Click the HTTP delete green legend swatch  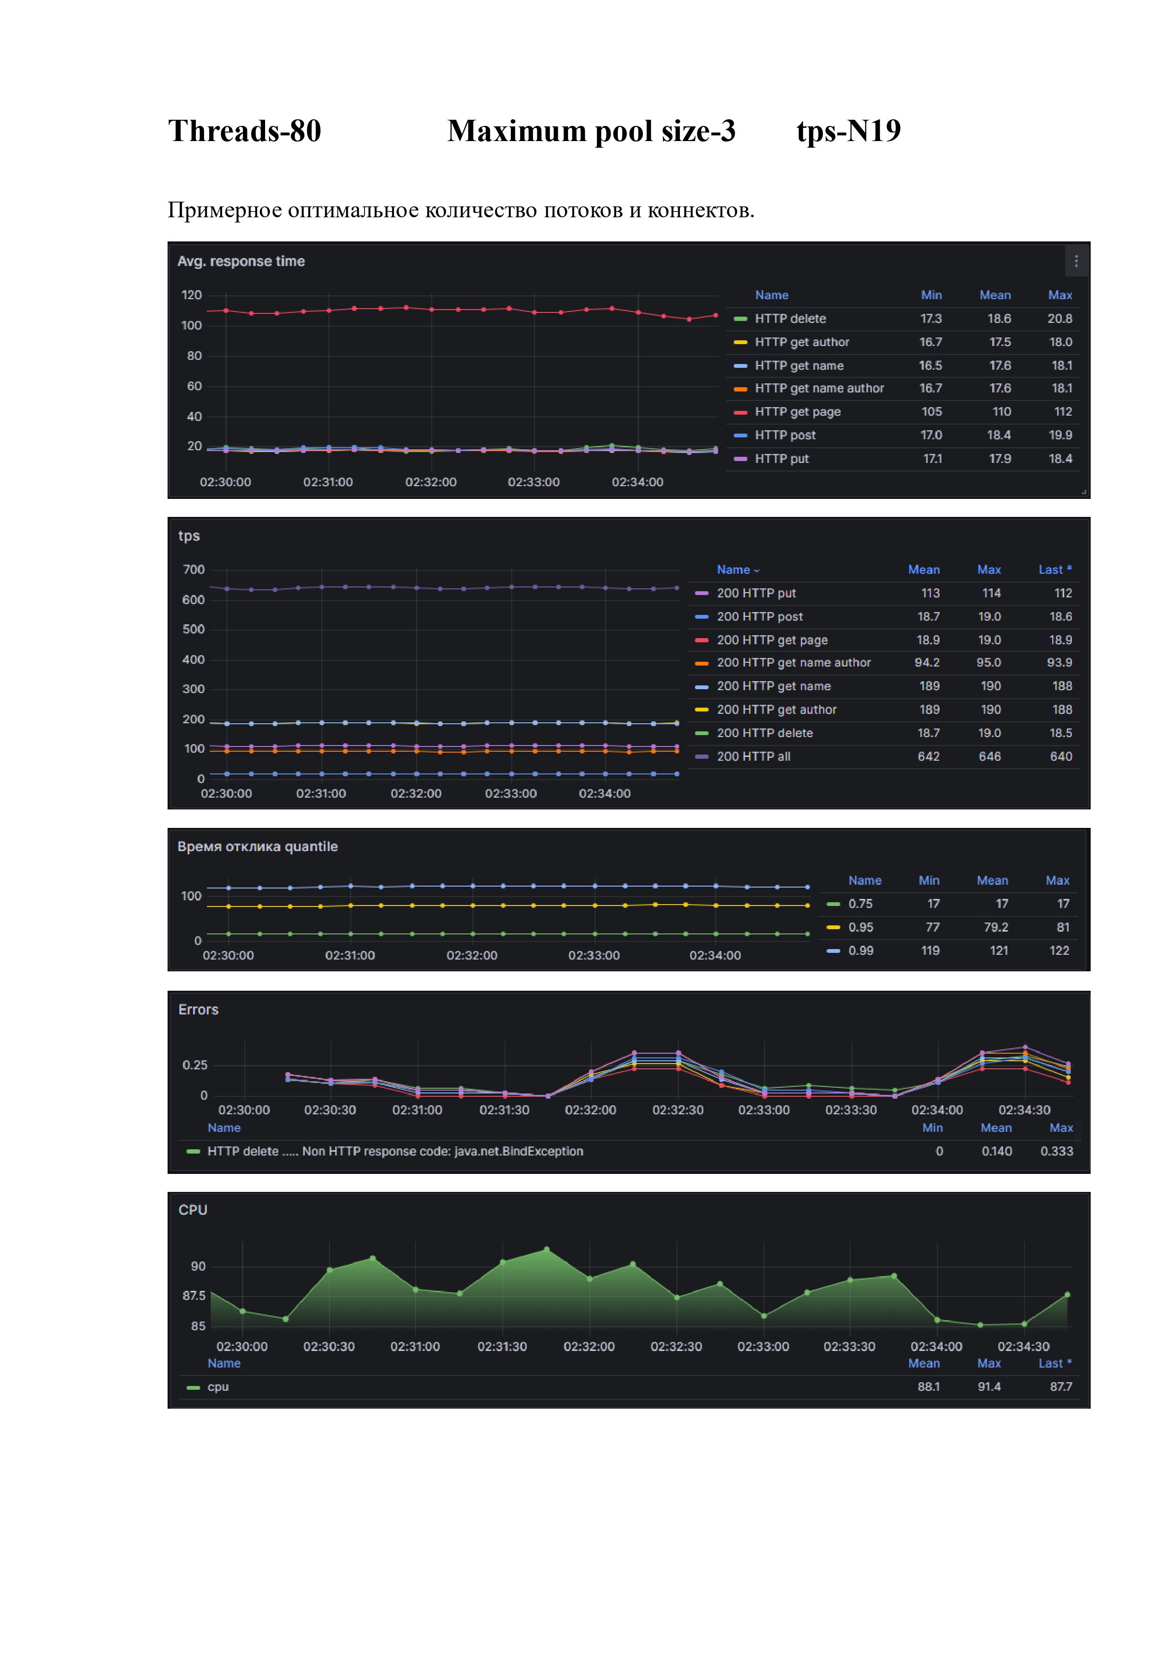pyautogui.click(x=740, y=319)
